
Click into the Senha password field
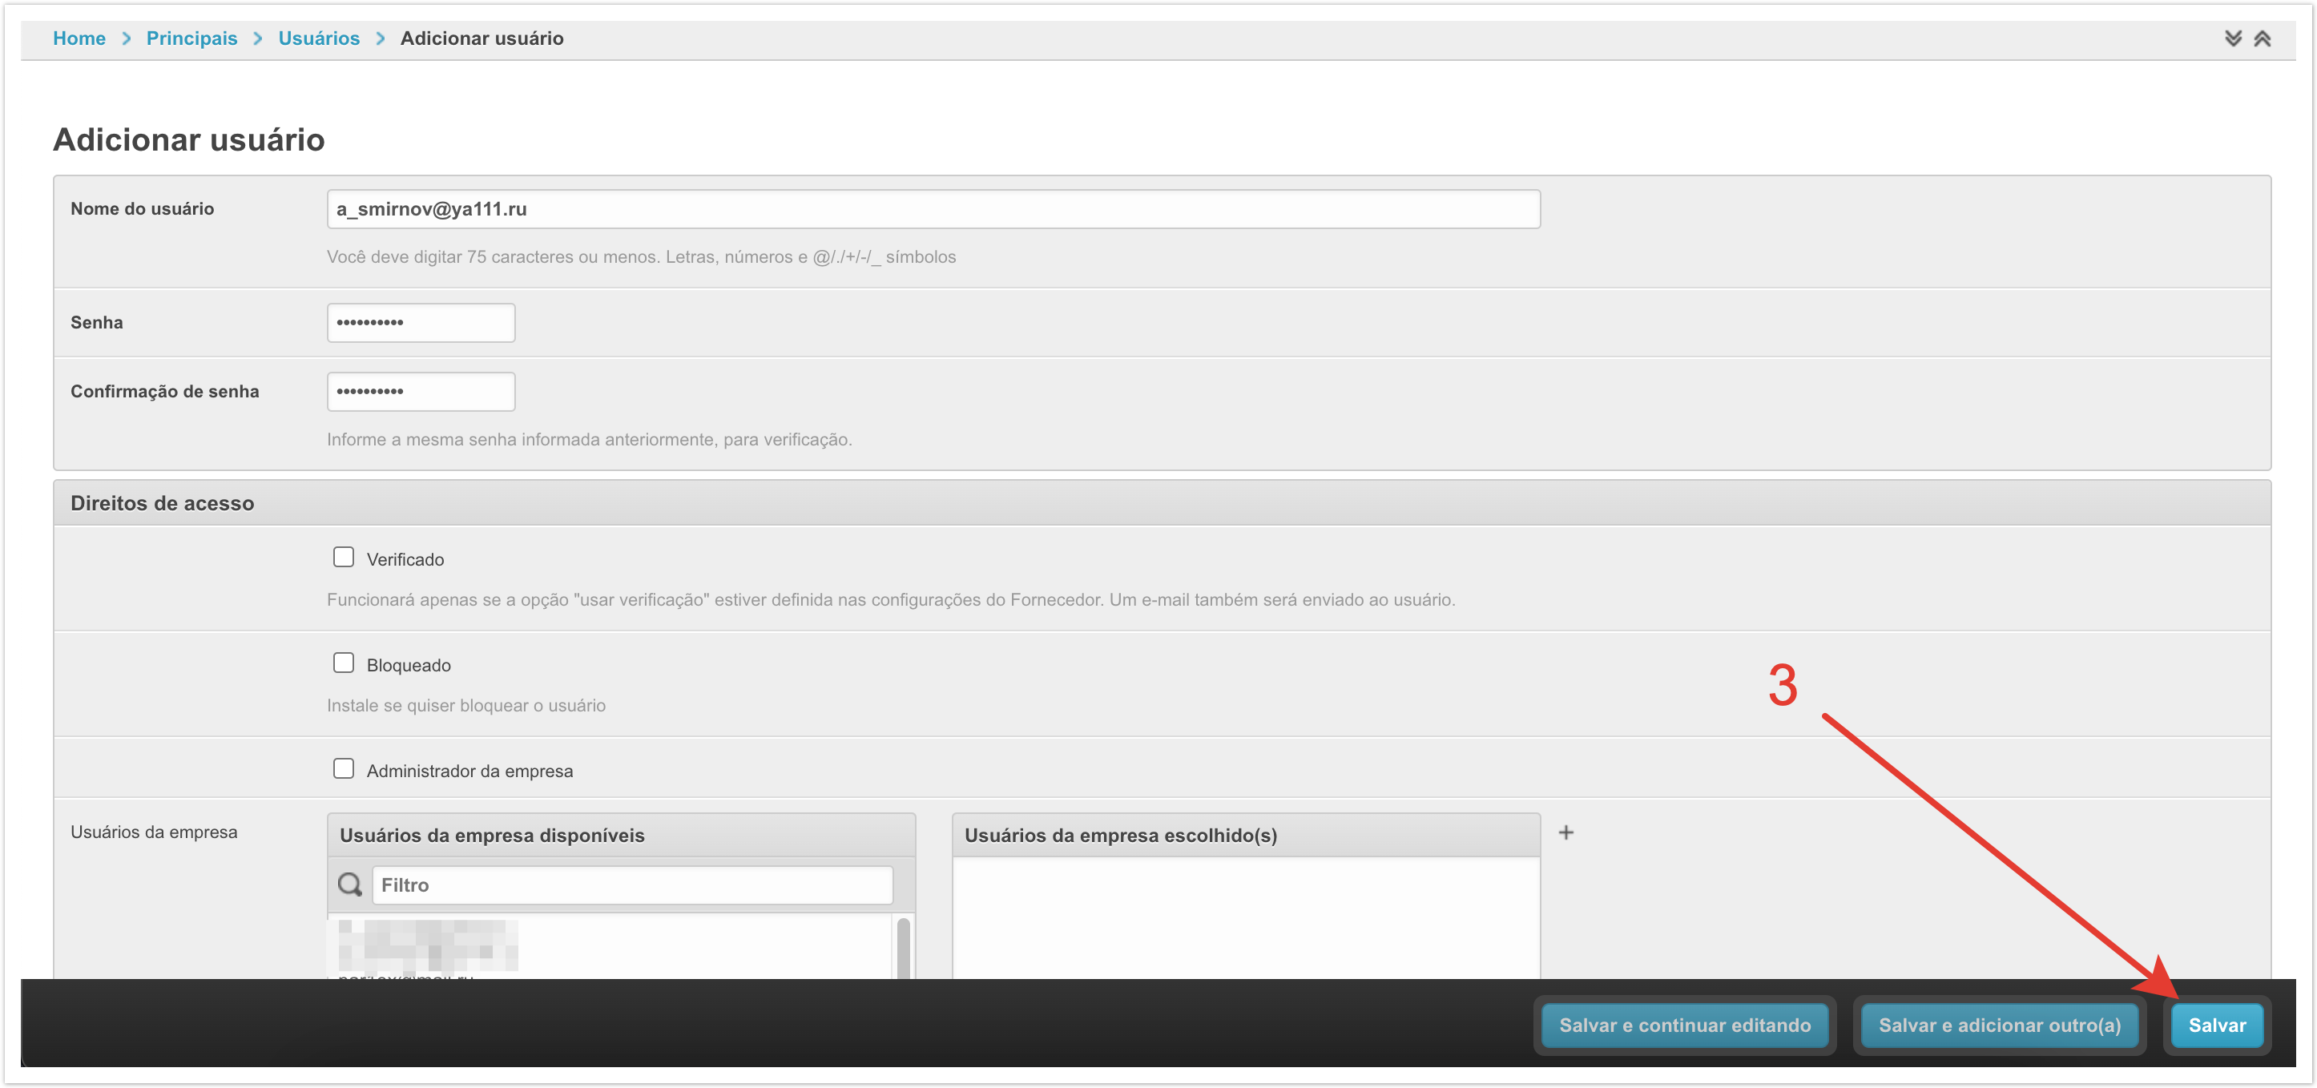point(420,322)
